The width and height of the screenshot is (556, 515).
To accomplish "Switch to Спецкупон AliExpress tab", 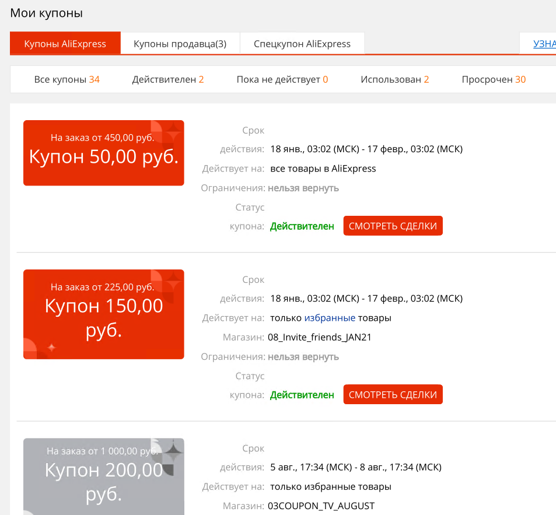I will pyautogui.click(x=302, y=44).
